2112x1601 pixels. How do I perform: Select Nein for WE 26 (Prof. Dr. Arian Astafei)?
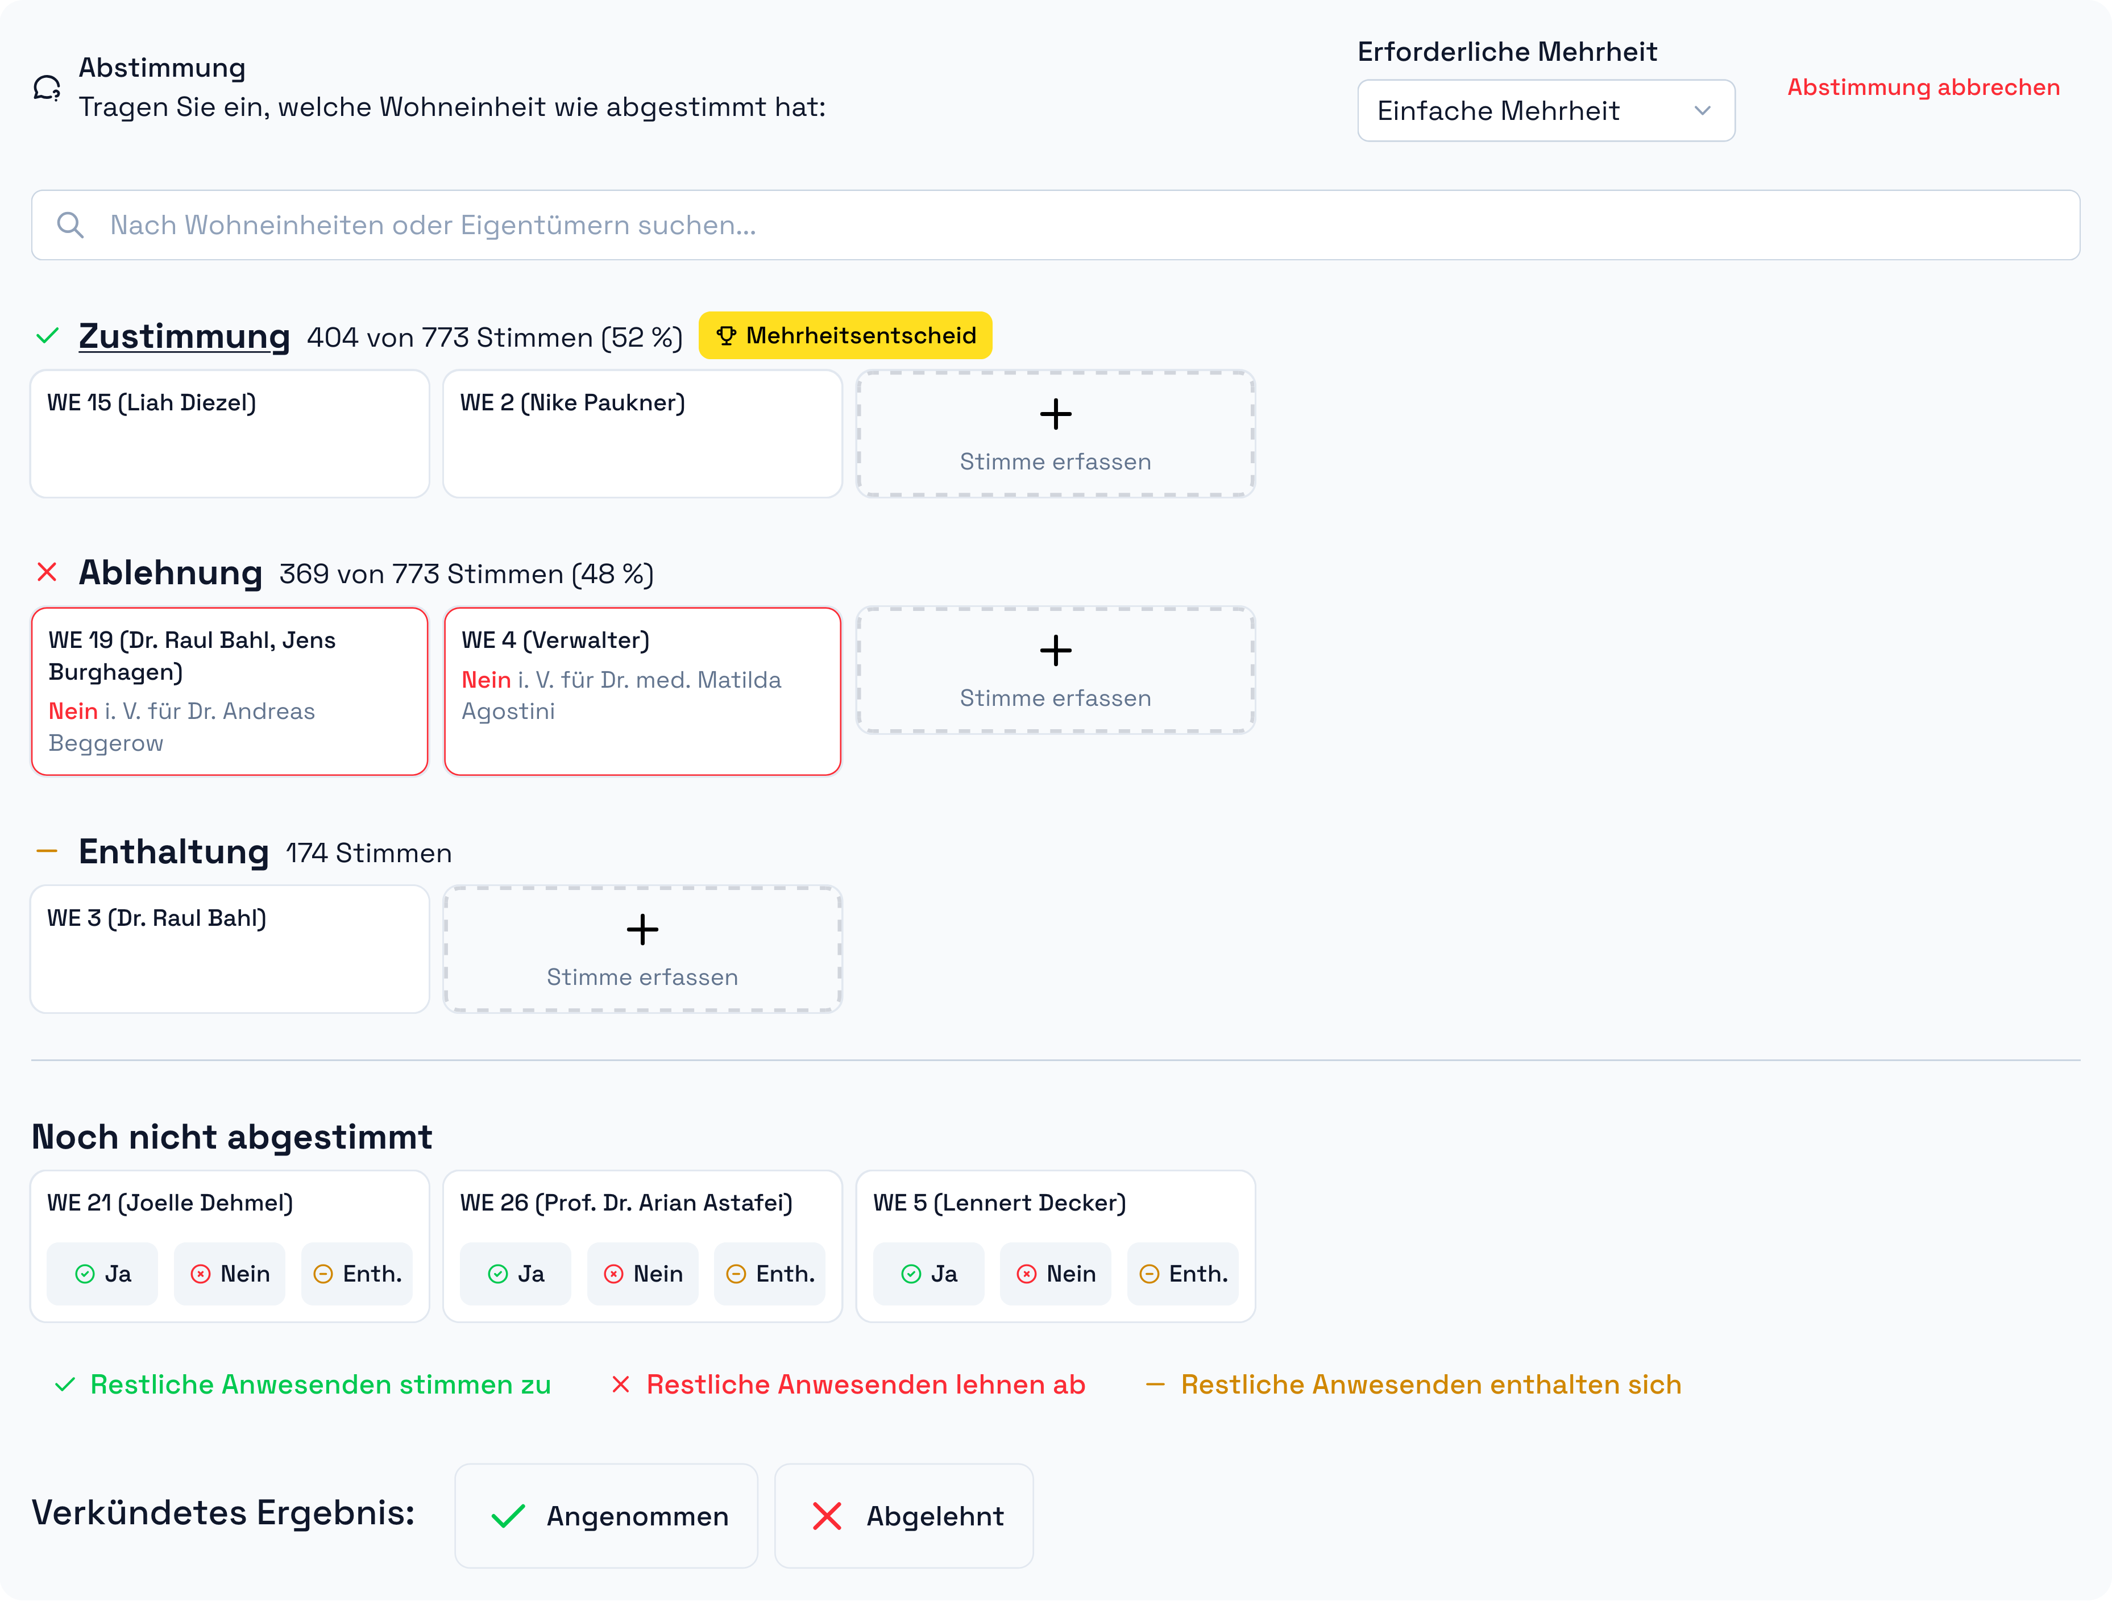click(x=642, y=1273)
